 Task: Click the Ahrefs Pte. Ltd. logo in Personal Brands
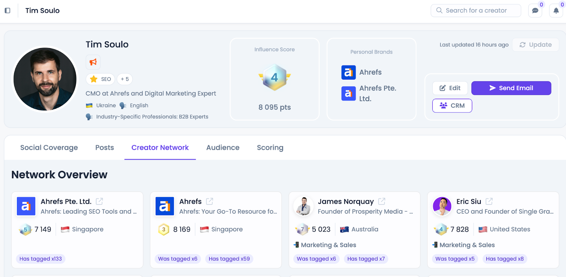click(348, 93)
